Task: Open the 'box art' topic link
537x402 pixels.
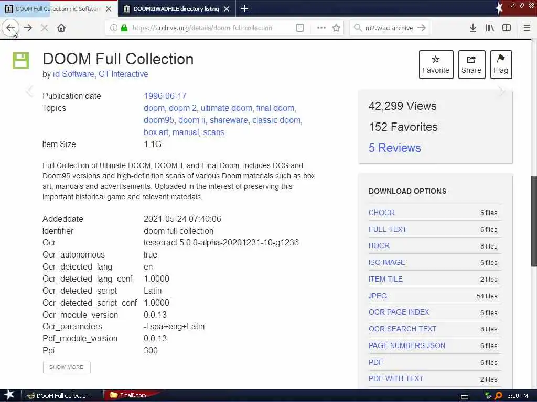Action: coord(156,132)
